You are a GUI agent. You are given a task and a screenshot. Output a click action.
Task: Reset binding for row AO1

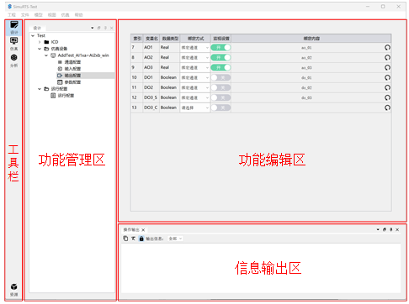[x=387, y=48]
